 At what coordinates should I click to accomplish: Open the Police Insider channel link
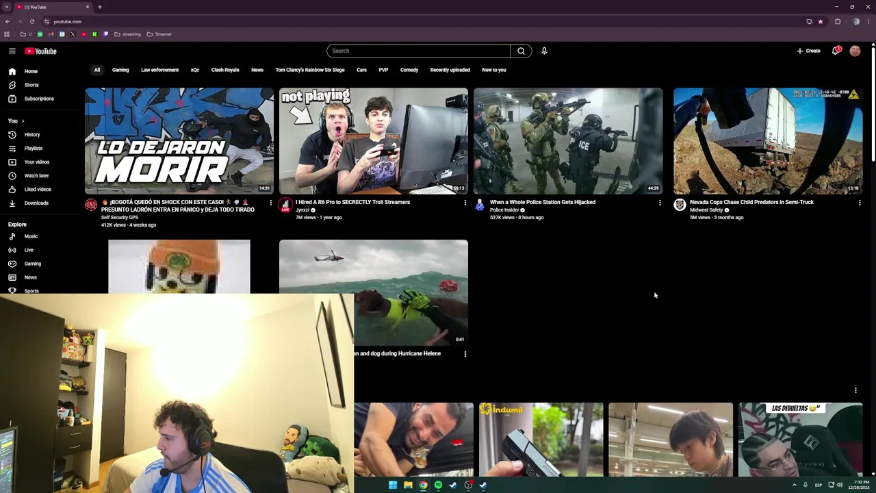coord(504,210)
